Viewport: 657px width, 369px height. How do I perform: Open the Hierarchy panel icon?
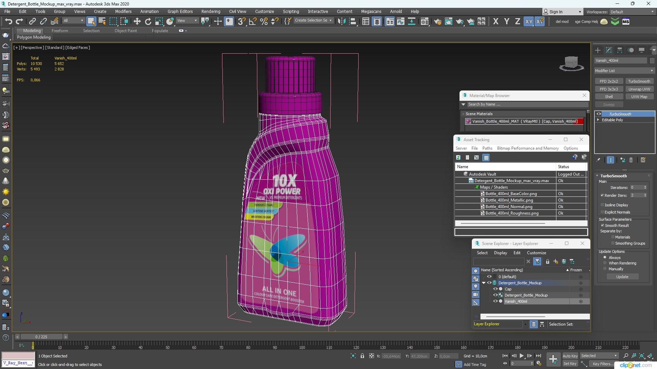[620, 50]
